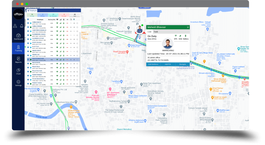Toggle the select-all employees checkbox in header
Image resolution: width=265 pixels, height=145 pixels.
click(28, 19)
